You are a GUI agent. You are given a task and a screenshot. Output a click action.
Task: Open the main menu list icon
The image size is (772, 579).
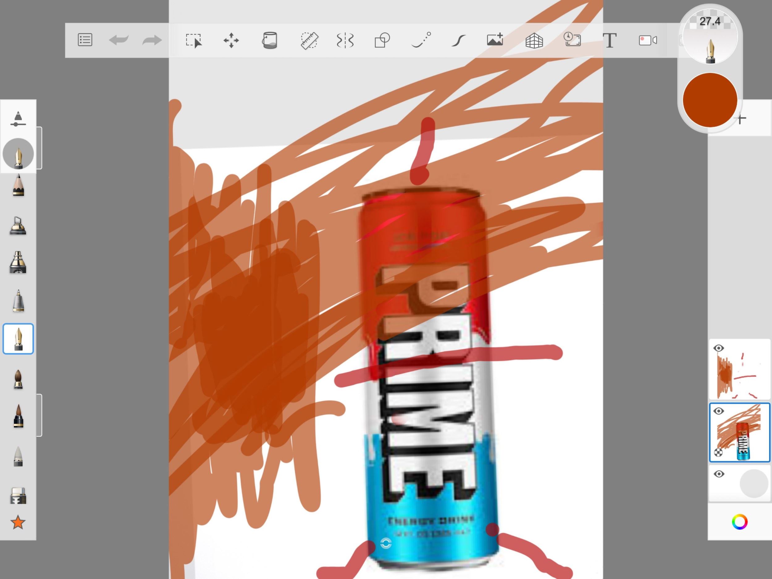[x=85, y=40]
